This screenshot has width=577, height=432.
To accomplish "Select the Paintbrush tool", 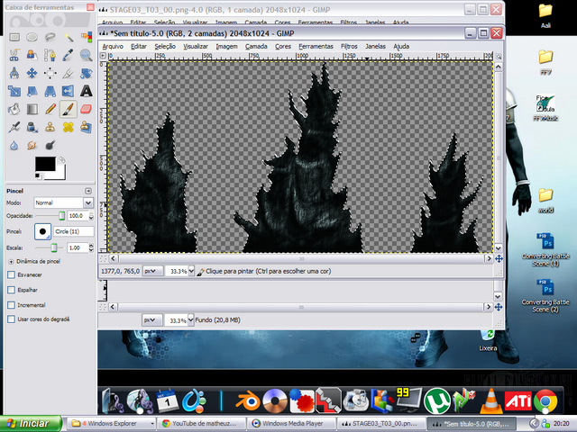I will point(69,109).
